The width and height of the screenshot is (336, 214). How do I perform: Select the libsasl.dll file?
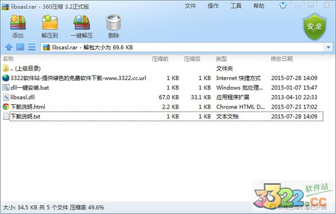(162, 97)
